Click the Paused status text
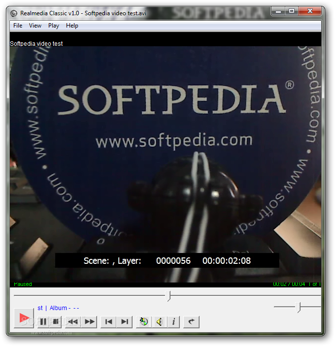This screenshot has height=346, width=335. 23,284
